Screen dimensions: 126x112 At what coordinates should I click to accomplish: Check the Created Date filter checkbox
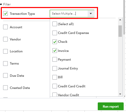(5, 88)
